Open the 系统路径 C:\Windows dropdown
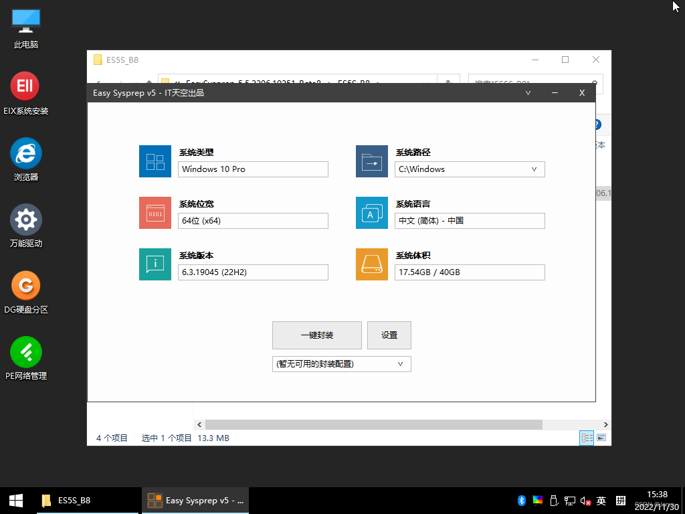This screenshot has height=514, width=685. pos(534,169)
